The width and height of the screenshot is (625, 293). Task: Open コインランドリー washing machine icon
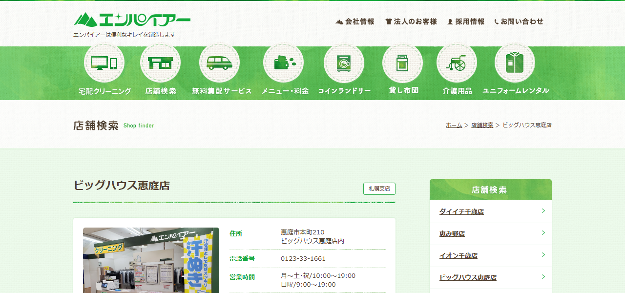pos(344,63)
